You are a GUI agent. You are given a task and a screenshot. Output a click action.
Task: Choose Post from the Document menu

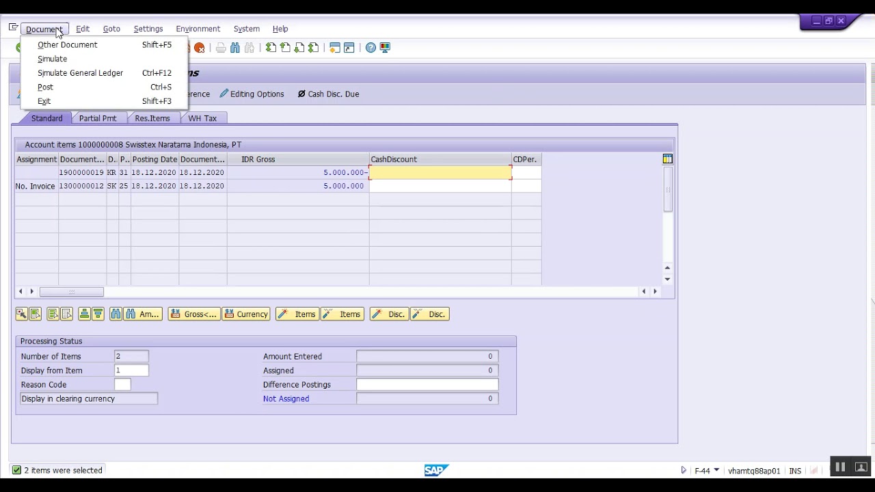(105, 87)
